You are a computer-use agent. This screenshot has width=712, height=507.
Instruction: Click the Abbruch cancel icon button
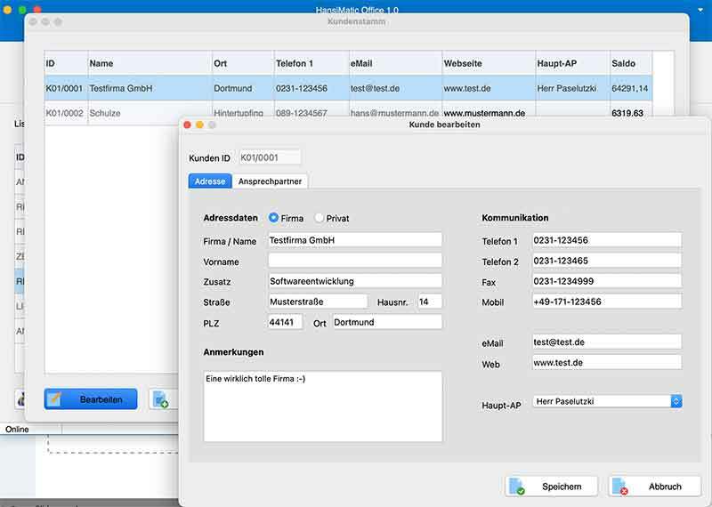[x=653, y=487]
